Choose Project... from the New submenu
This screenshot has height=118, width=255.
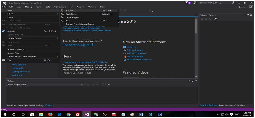[x=89, y=11]
